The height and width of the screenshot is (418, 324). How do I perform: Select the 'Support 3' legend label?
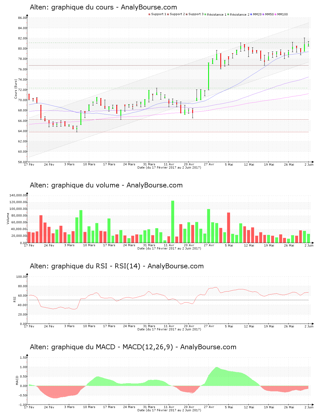[x=196, y=14]
